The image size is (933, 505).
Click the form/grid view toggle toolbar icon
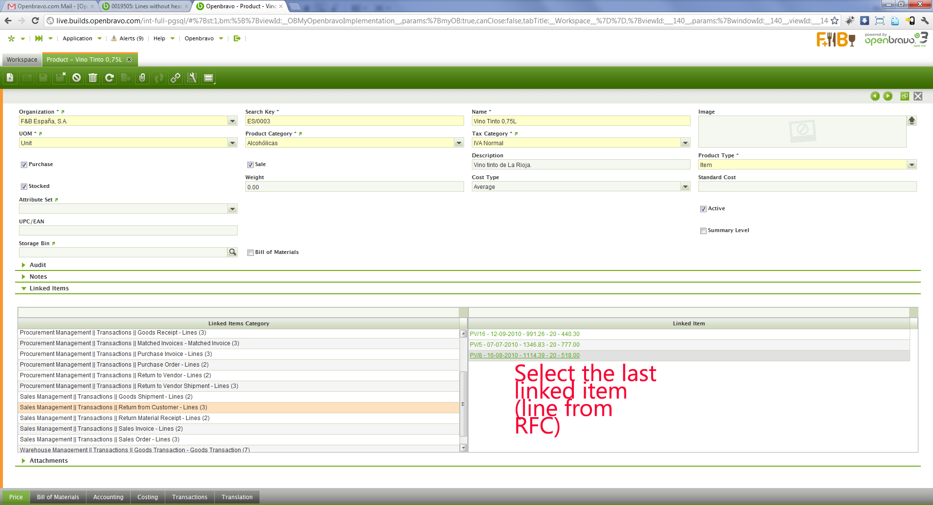point(208,78)
